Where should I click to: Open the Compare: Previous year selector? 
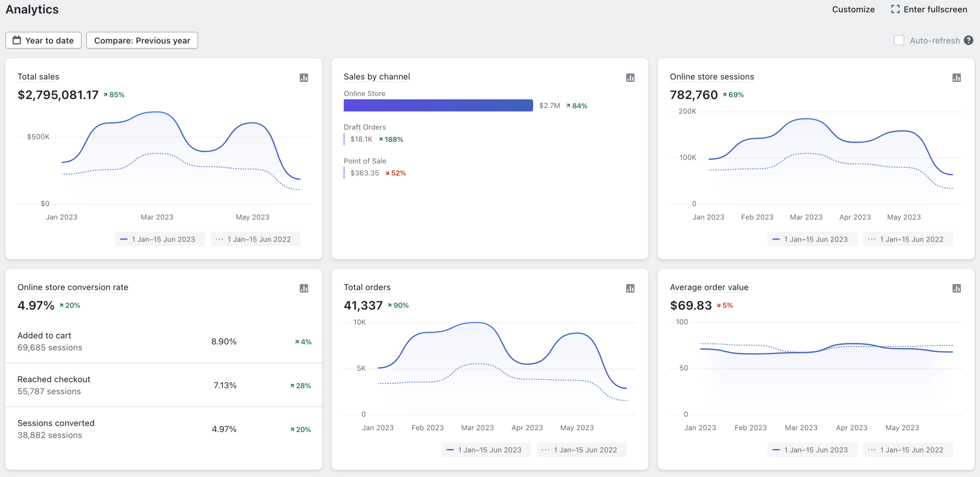(142, 40)
